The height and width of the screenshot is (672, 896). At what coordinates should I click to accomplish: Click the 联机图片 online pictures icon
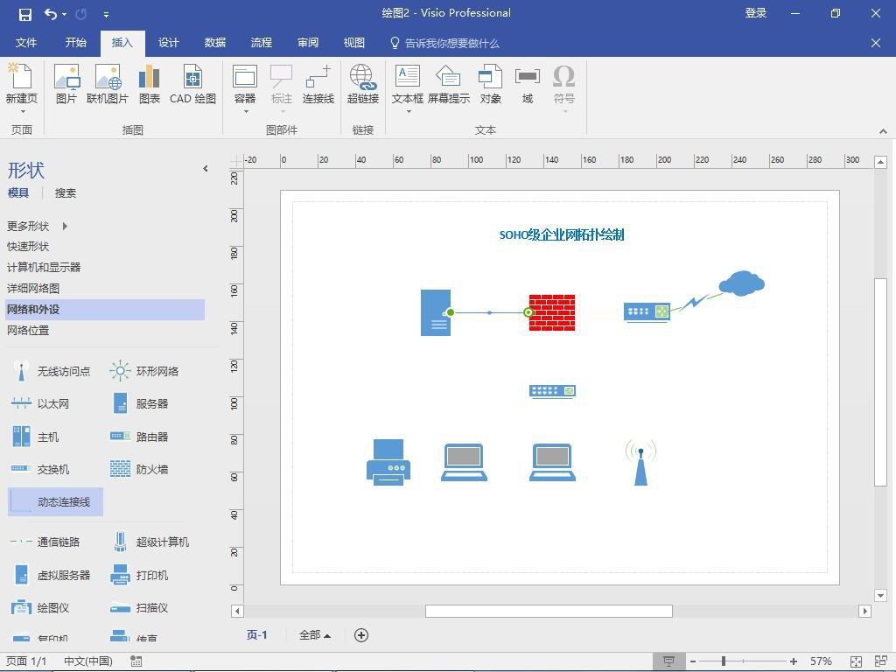(x=107, y=85)
